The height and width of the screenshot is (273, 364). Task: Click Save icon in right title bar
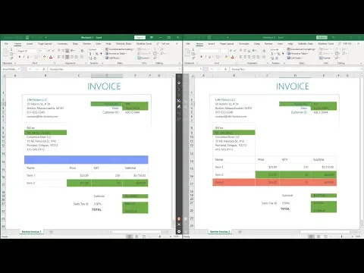click(209, 37)
